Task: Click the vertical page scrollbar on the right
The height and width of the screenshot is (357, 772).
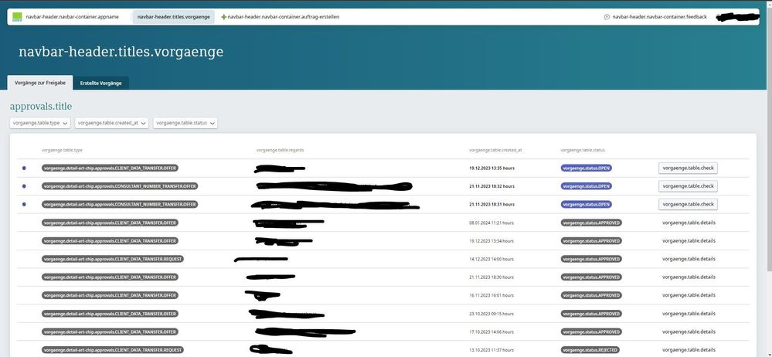Action: click(x=767, y=155)
